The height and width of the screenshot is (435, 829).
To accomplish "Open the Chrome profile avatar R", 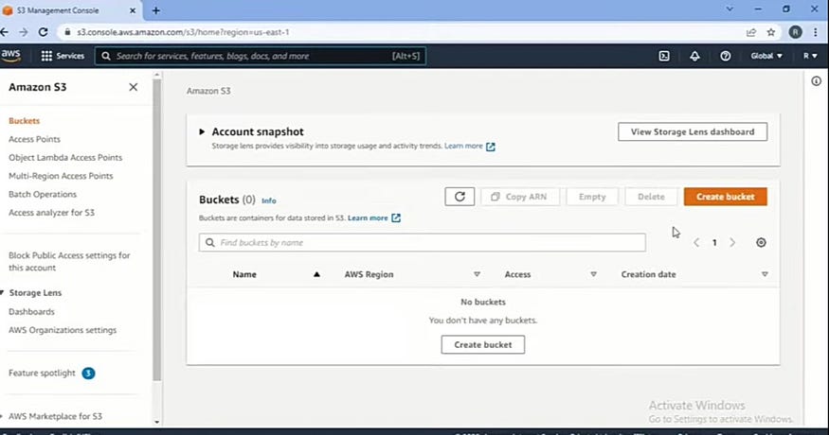I will click(x=795, y=32).
